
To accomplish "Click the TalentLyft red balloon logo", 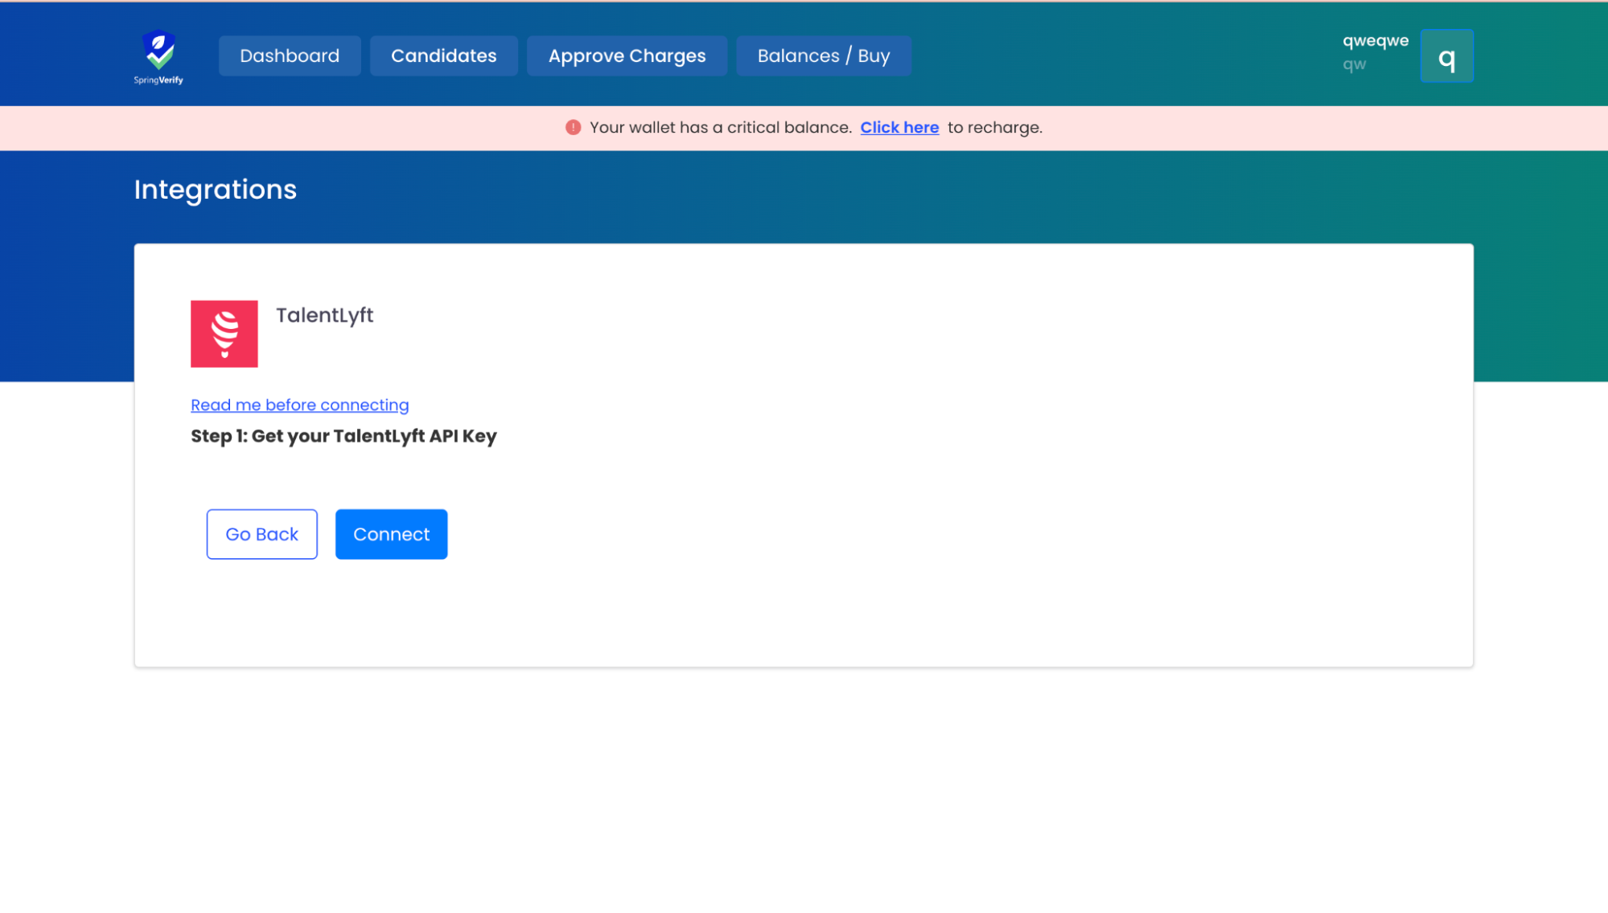I will (x=224, y=334).
